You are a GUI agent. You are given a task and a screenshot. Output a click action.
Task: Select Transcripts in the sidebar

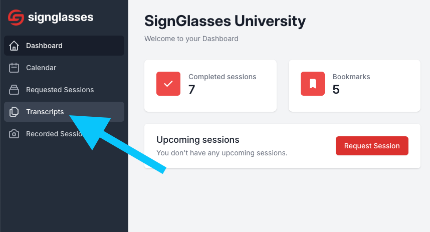[64, 112]
